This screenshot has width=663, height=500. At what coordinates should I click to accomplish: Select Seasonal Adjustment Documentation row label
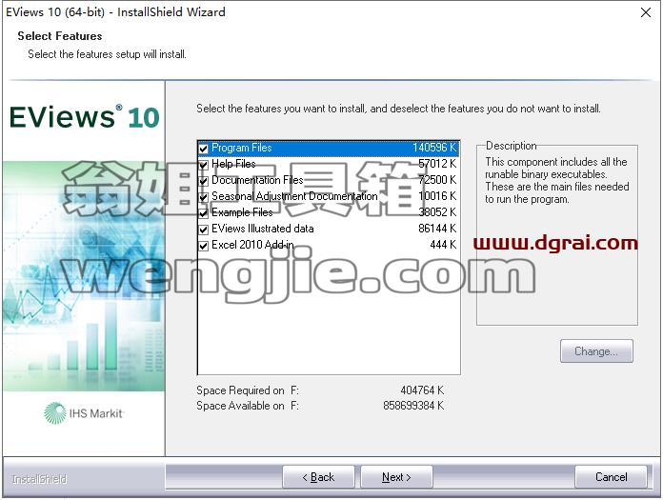click(x=294, y=196)
